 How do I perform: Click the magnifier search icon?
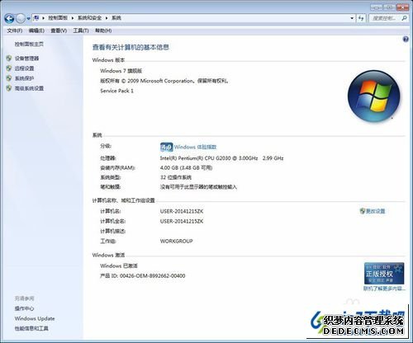[x=404, y=18]
